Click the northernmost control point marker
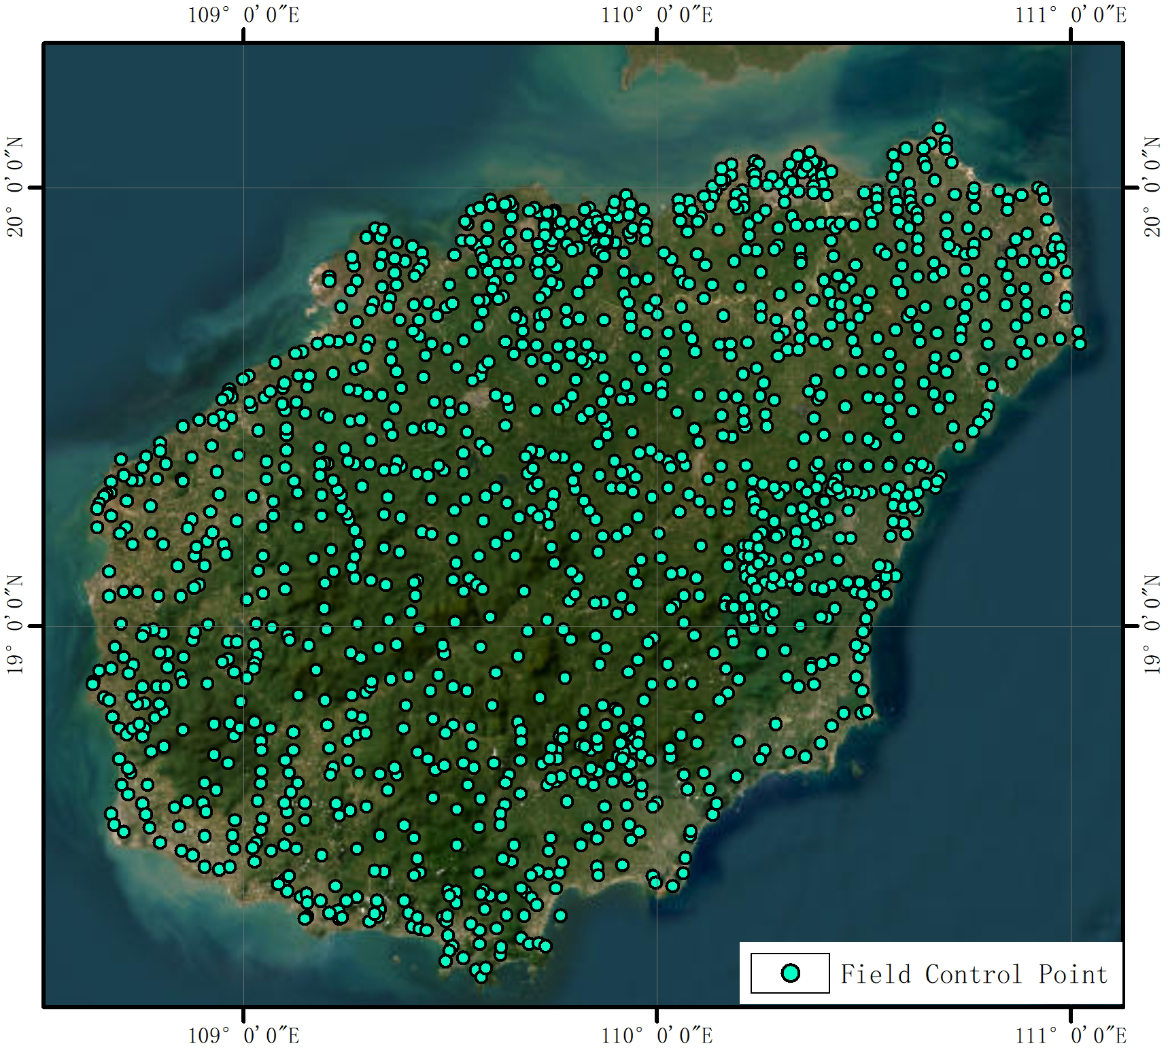The height and width of the screenshot is (1048, 1168). (x=939, y=127)
